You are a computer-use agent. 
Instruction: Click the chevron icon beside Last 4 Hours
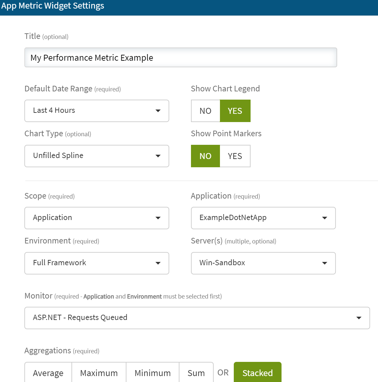pyautogui.click(x=158, y=111)
